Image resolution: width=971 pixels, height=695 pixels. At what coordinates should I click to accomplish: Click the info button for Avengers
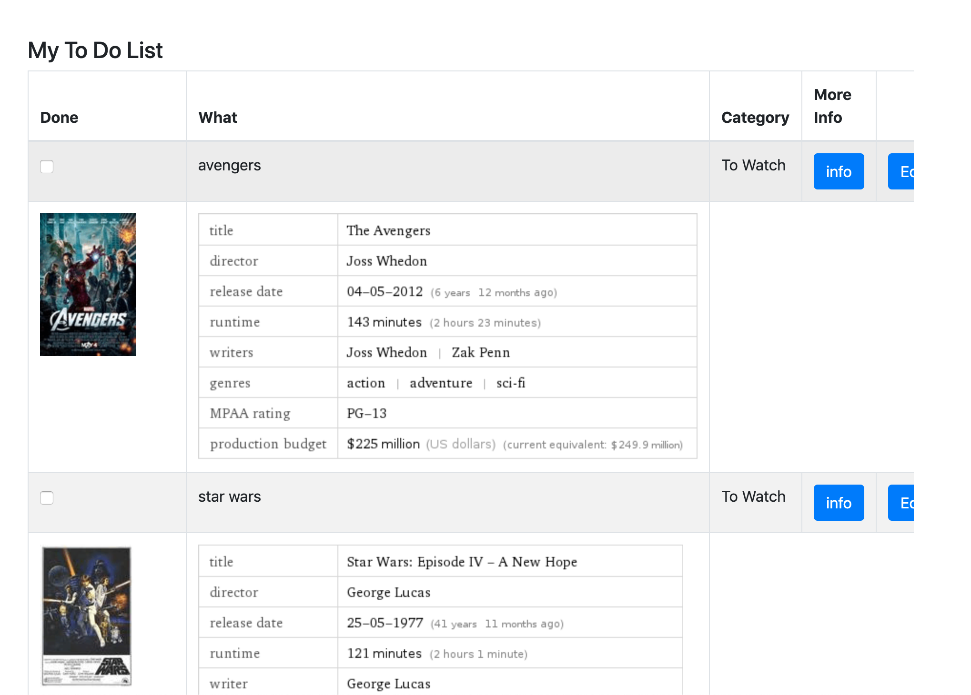point(838,171)
